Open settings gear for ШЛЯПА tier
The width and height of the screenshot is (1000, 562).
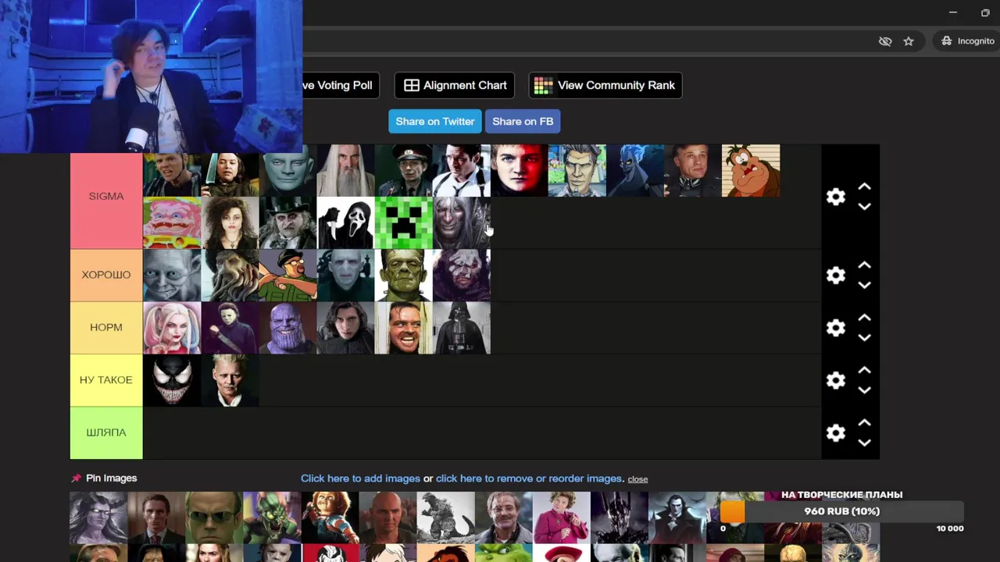point(836,433)
